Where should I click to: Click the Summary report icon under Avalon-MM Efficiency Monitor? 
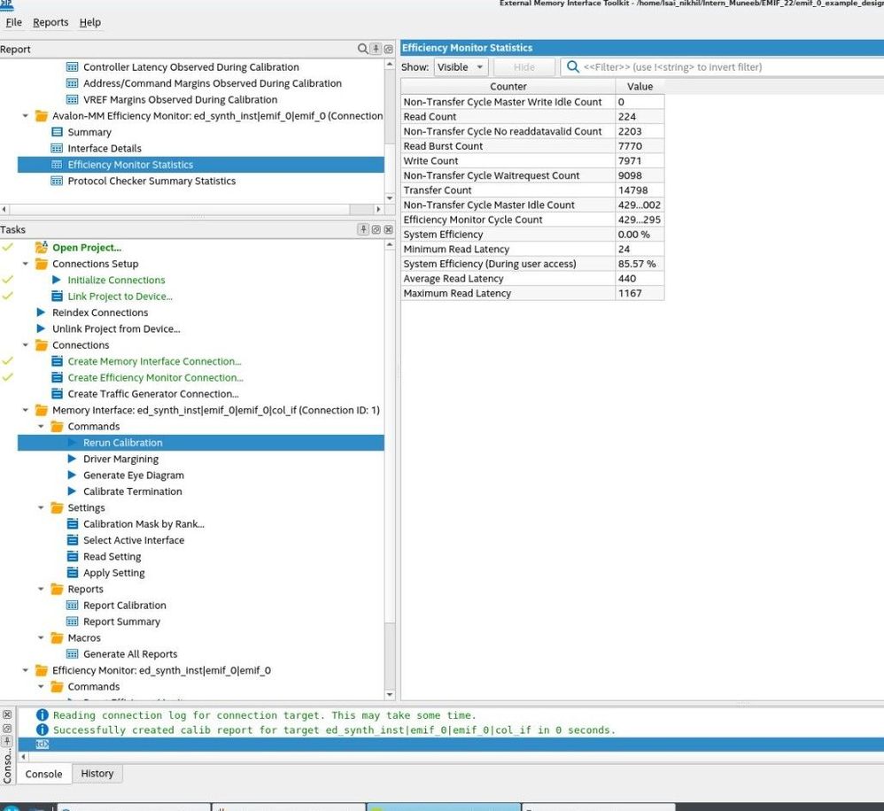coord(57,132)
